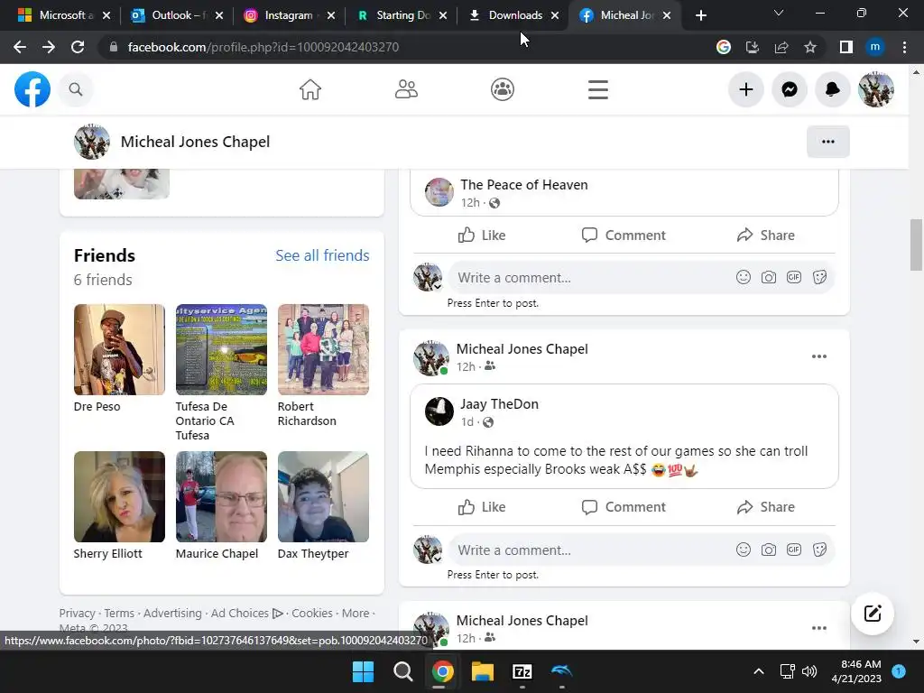The width and height of the screenshot is (924, 693).
Task: Open account profile picture menu
Action: pos(876,89)
